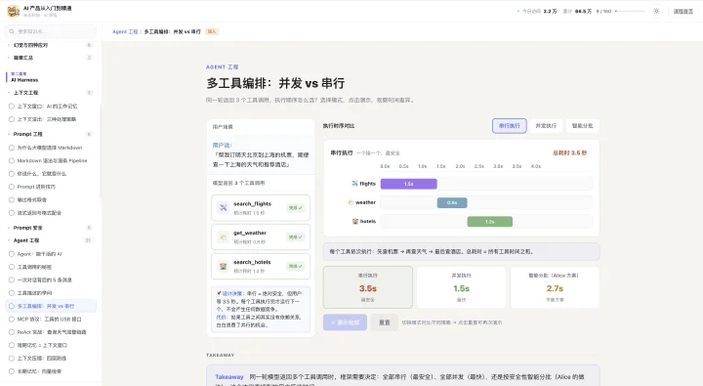Click the get_weather tool name

coord(250,233)
